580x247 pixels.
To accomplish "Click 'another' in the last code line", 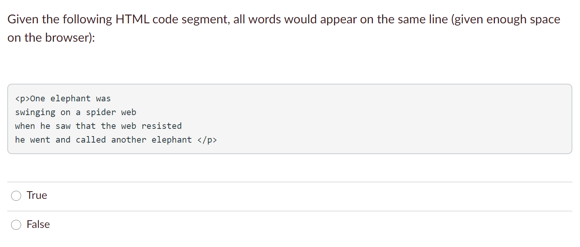I will (129, 140).
